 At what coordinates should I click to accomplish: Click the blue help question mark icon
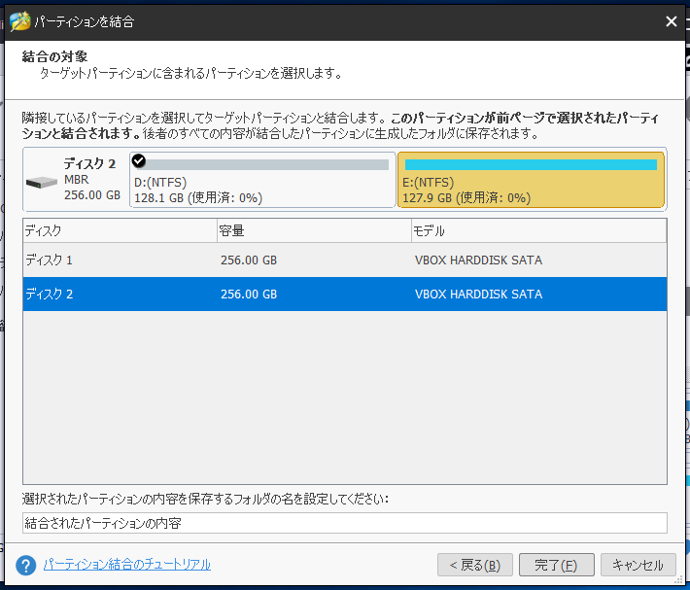coord(26,566)
